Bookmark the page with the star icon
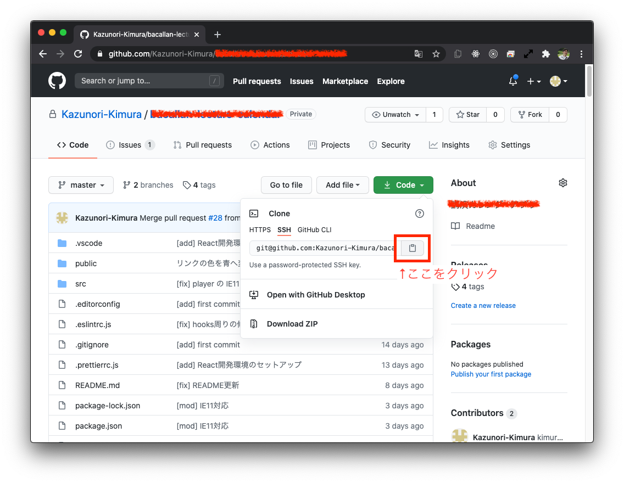The width and height of the screenshot is (624, 483). 436,54
